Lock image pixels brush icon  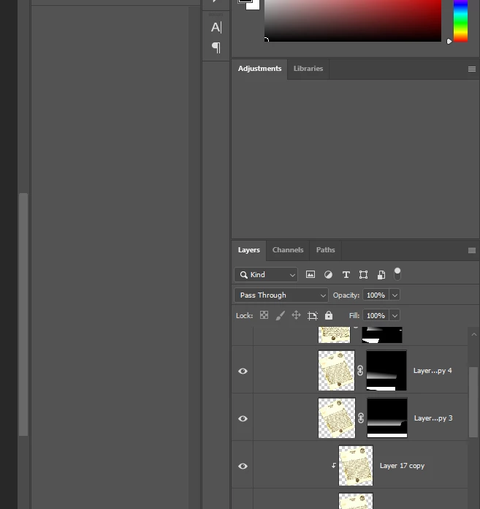click(281, 315)
